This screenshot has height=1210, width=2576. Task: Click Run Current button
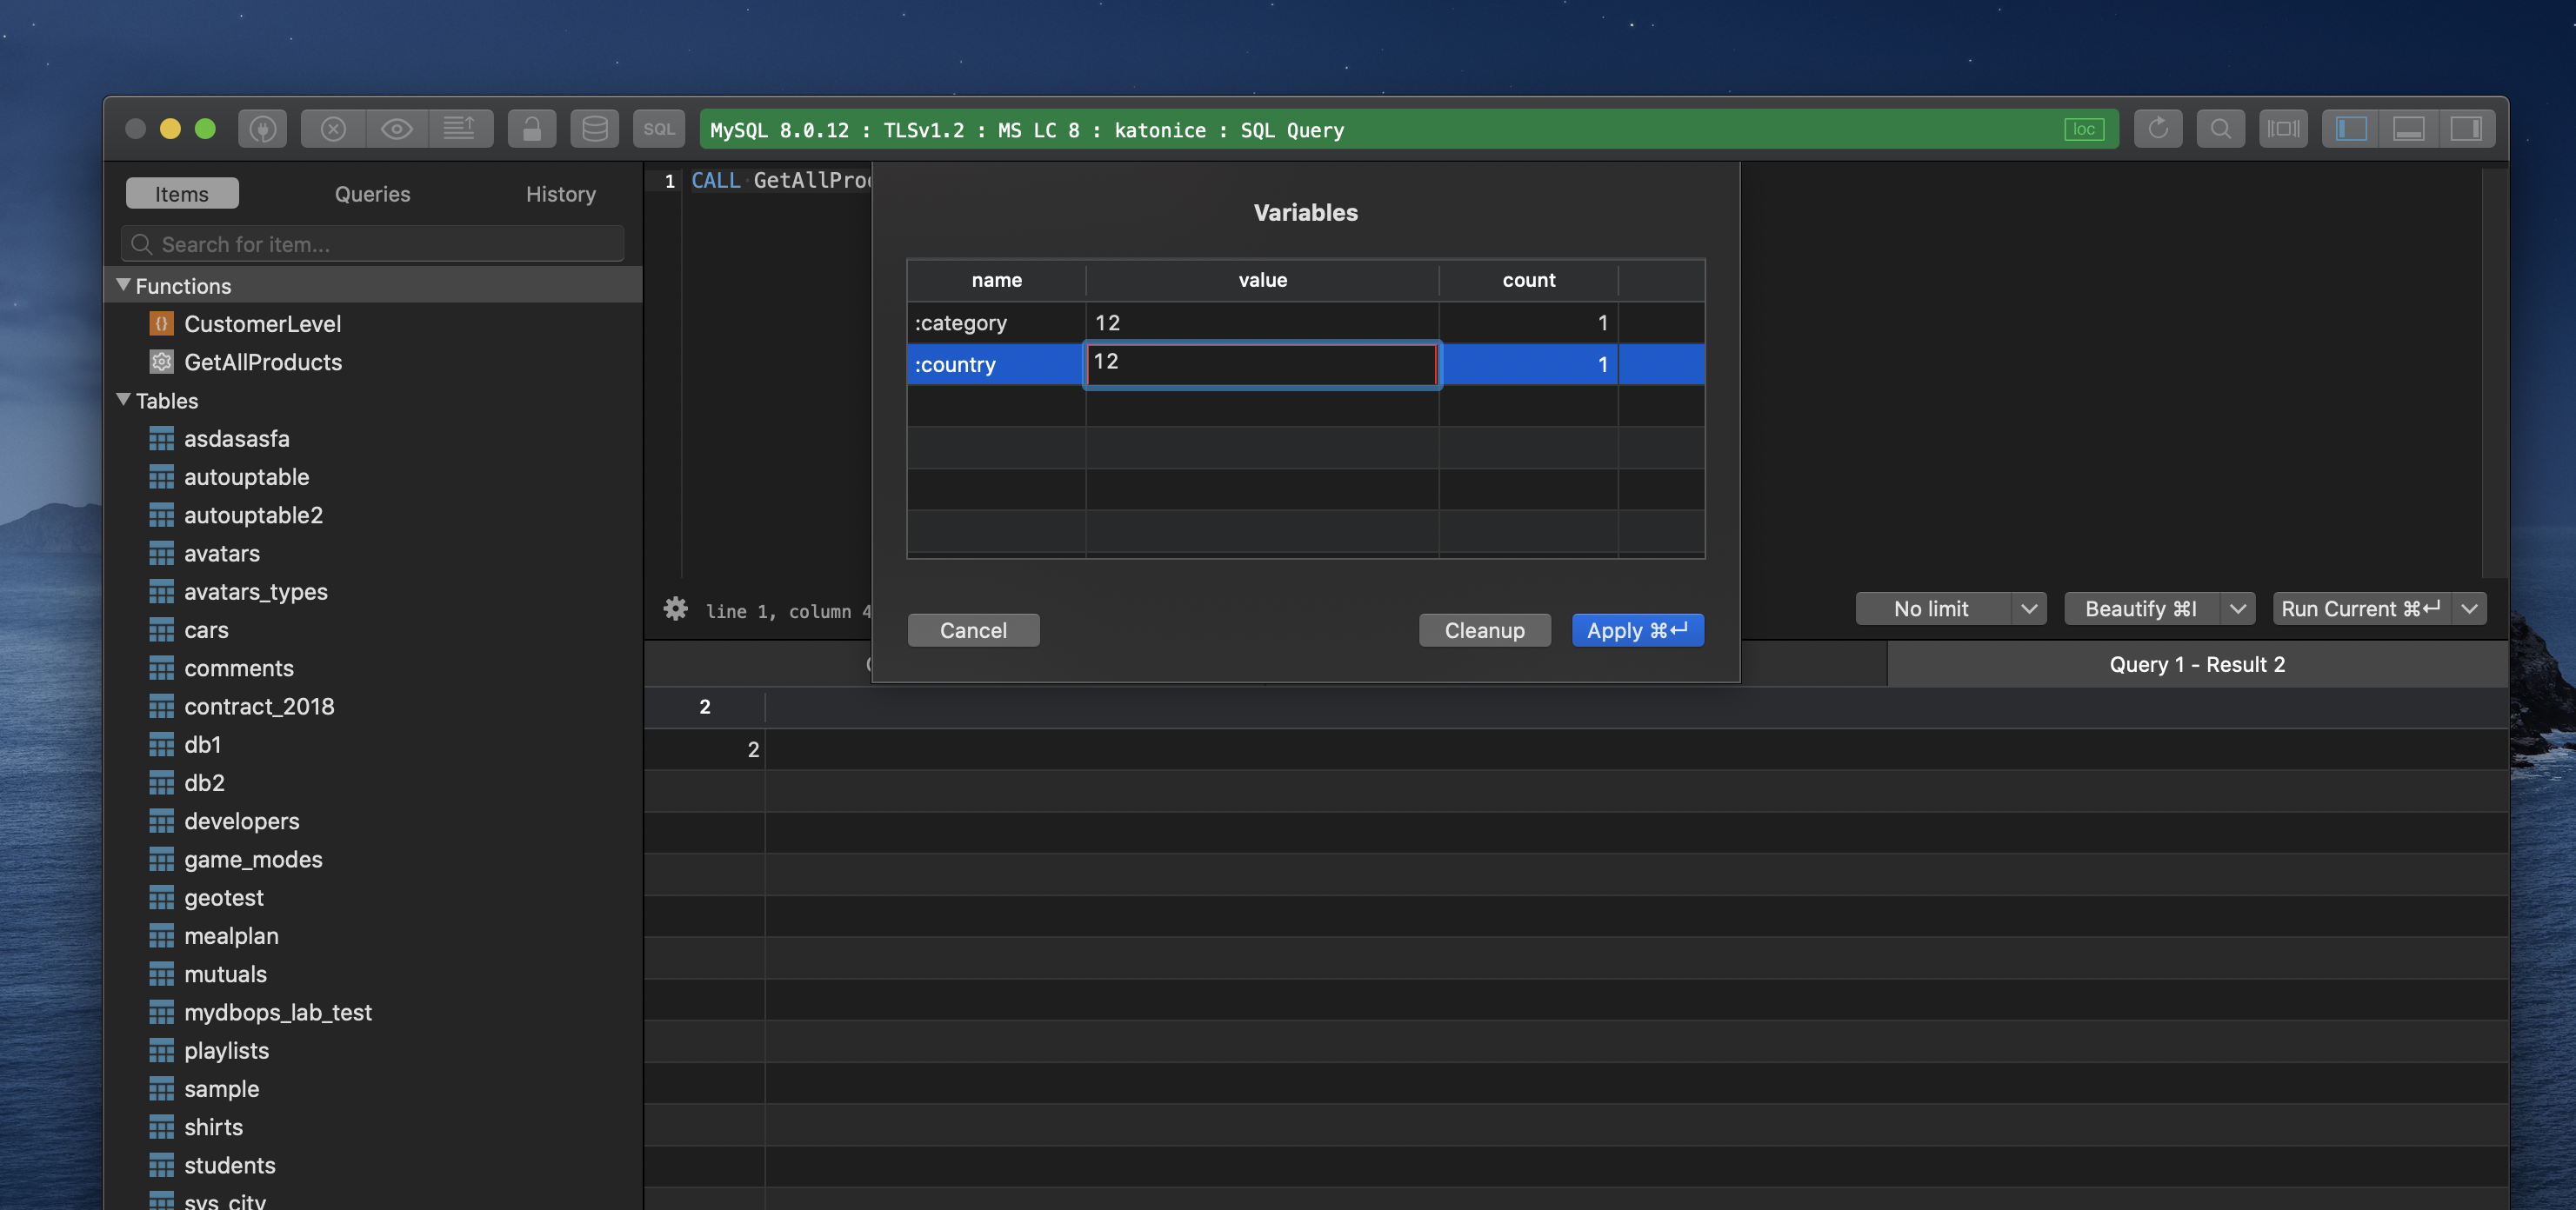[x=2361, y=608]
